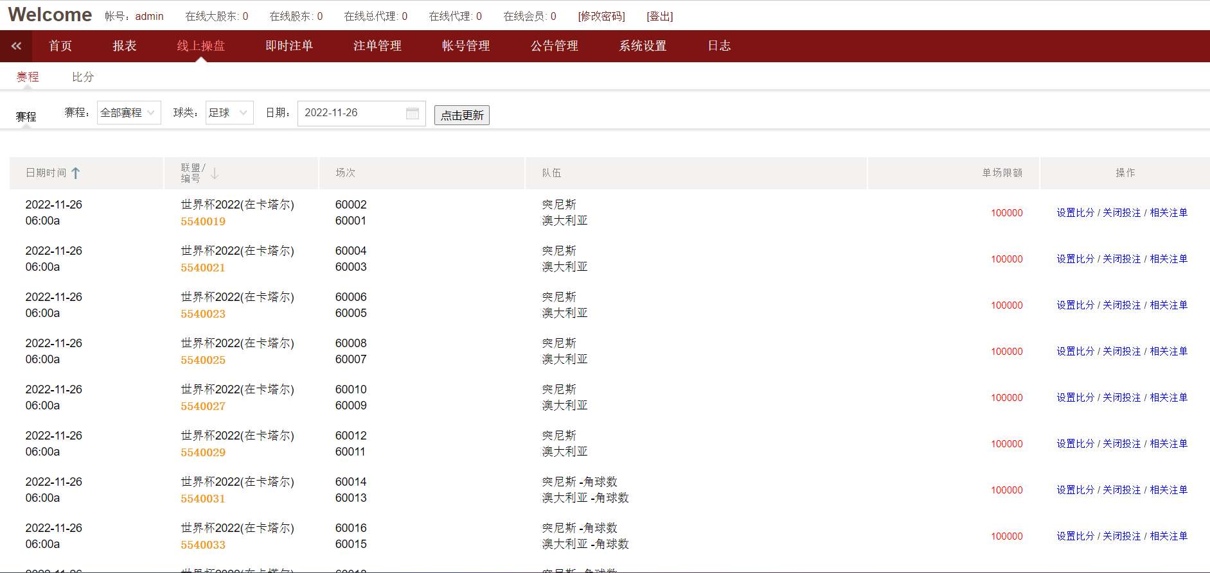
Task: Sort by 联盟/编号 down arrow
Action: pos(215,173)
